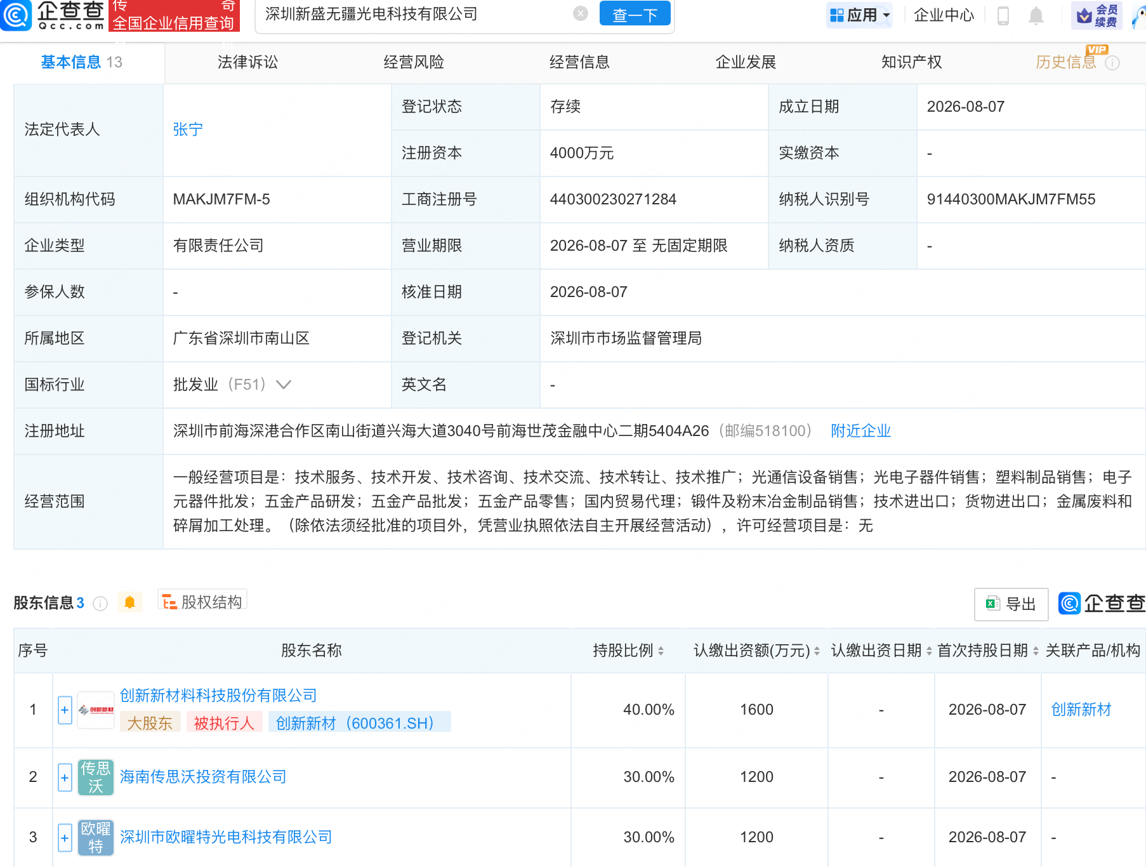
Task: Click 附近企业 nearby companies link
Action: point(860,431)
